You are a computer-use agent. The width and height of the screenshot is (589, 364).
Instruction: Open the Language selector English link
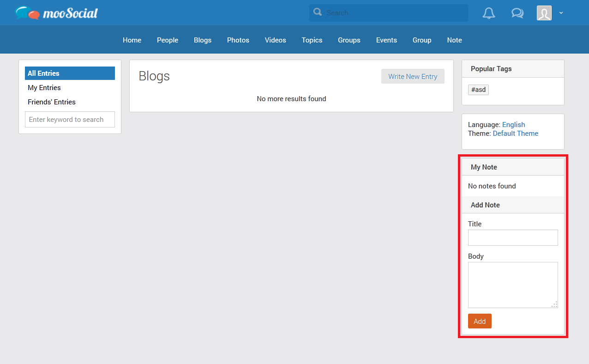(513, 125)
